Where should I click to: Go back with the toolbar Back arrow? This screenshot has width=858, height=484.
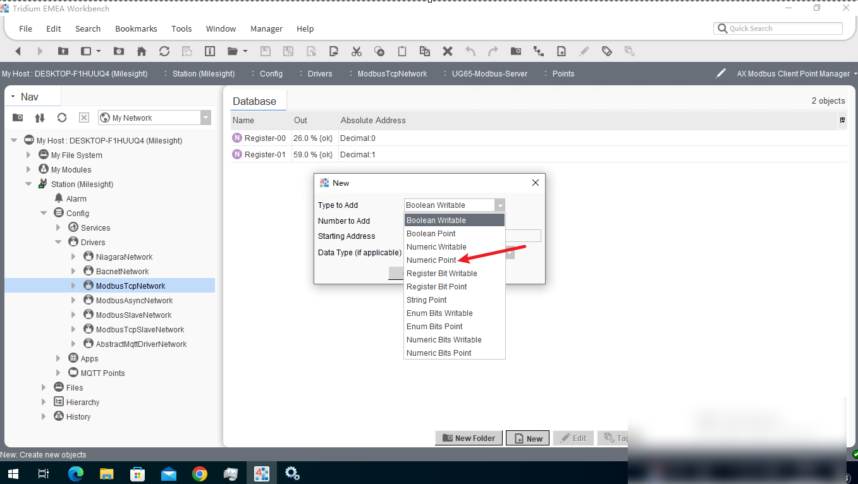[18, 51]
